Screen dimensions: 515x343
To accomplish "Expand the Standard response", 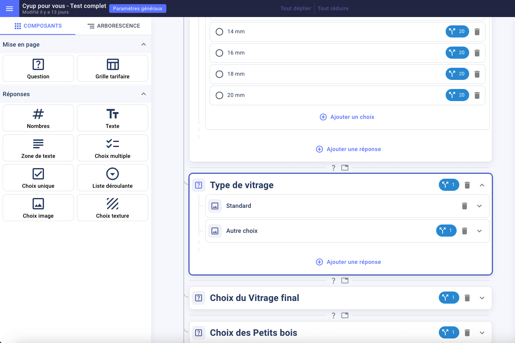I will point(479,206).
